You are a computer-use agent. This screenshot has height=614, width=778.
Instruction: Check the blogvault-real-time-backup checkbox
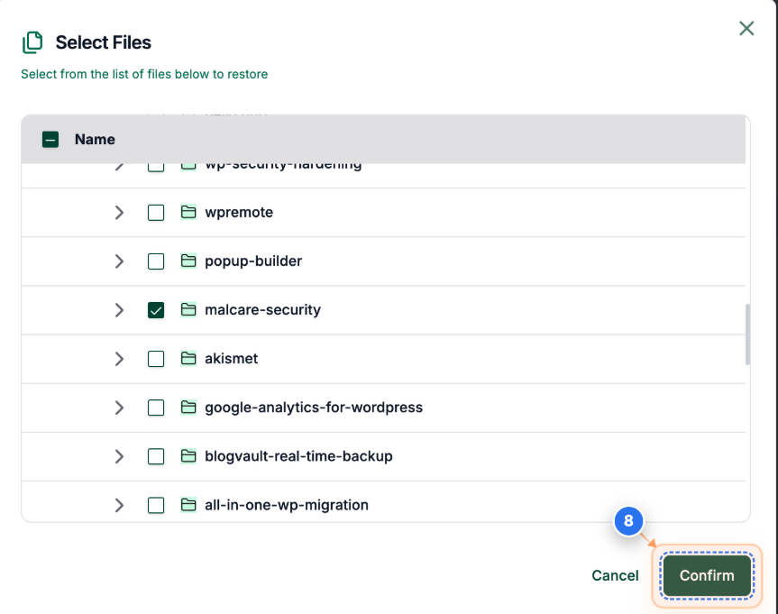pyautogui.click(x=156, y=456)
